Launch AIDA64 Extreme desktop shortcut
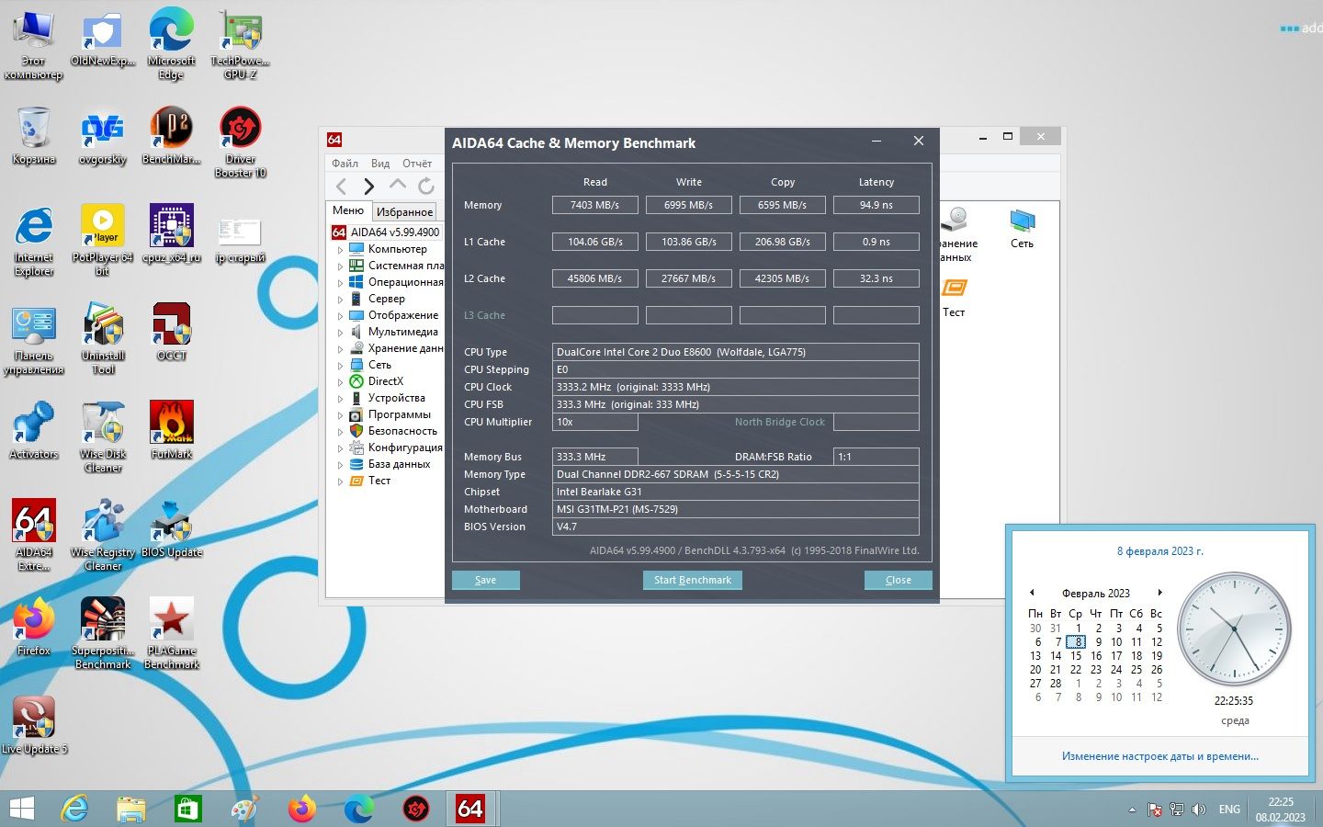This screenshot has width=1323, height=827. [x=34, y=534]
